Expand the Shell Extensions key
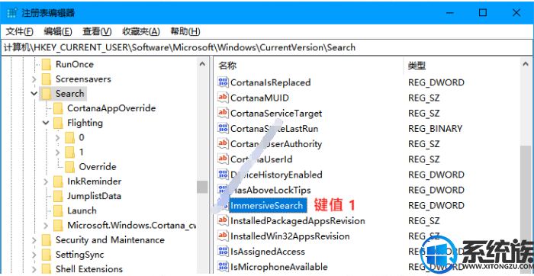The height and width of the screenshot is (276, 534). click(34, 270)
